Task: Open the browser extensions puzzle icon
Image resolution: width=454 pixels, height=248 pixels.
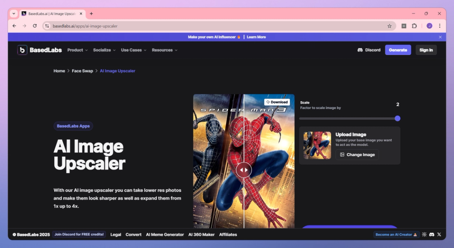Action: click(415, 26)
